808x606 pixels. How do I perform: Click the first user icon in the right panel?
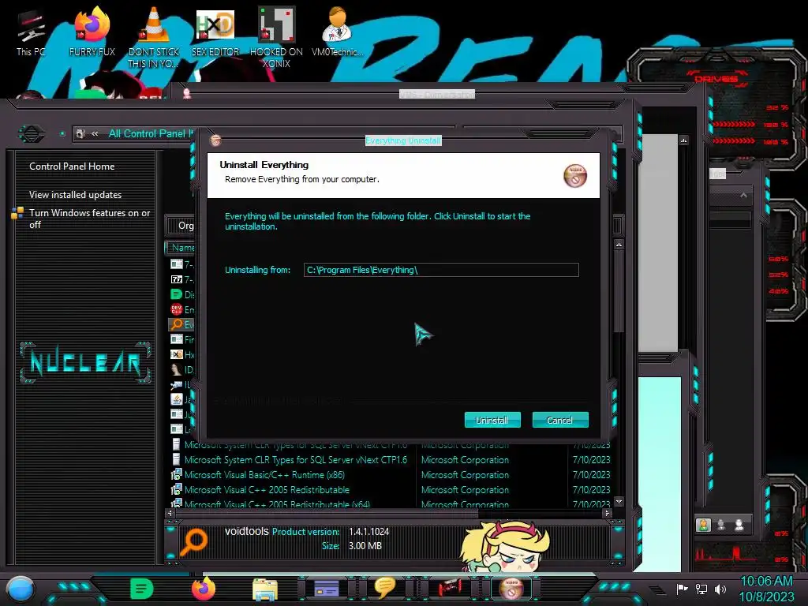(x=703, y=525)
